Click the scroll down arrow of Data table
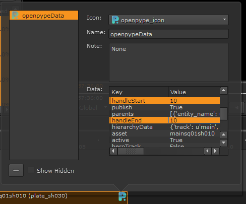Viewport: 246px width, 204px height. tap(224, 143)
